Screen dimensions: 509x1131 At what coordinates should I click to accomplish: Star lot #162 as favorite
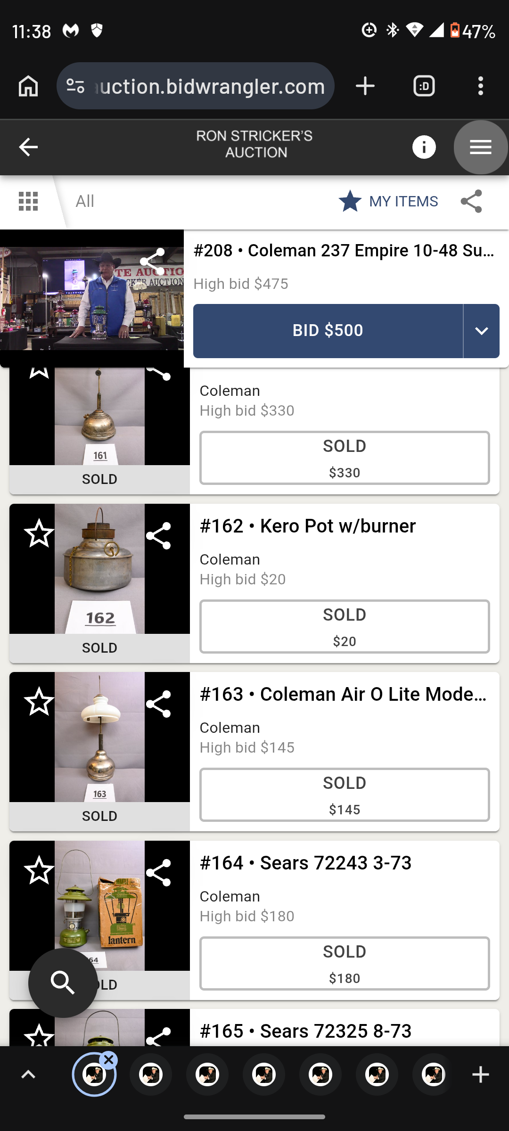[39, 533]
